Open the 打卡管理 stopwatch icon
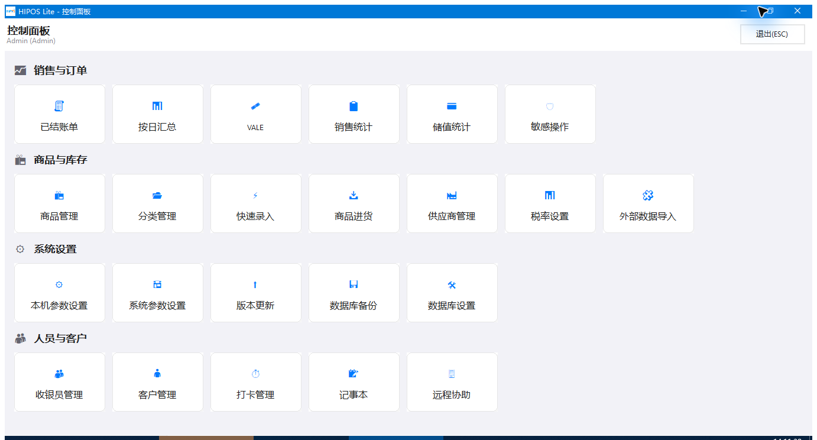 (255, 374)
